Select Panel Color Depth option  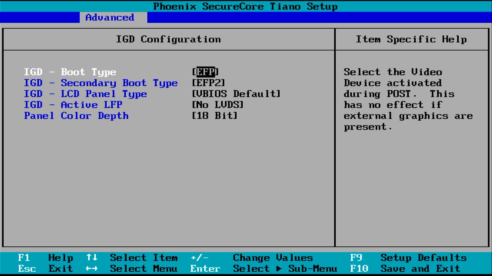76,116
